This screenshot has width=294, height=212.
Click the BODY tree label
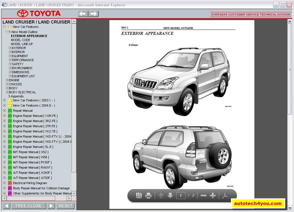13,88
